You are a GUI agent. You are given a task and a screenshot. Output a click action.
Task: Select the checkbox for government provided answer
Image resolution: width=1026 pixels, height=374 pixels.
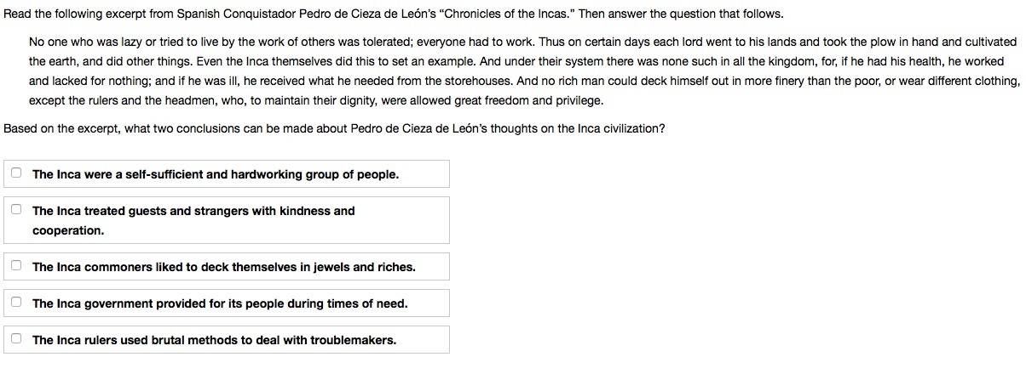[x=16, y=302]
